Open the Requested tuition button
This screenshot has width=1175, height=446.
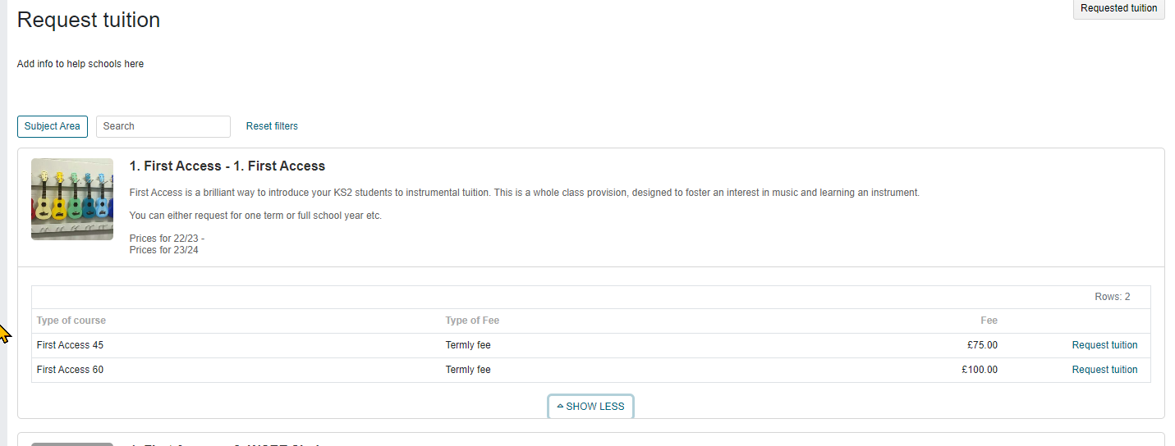(1118, 9)
